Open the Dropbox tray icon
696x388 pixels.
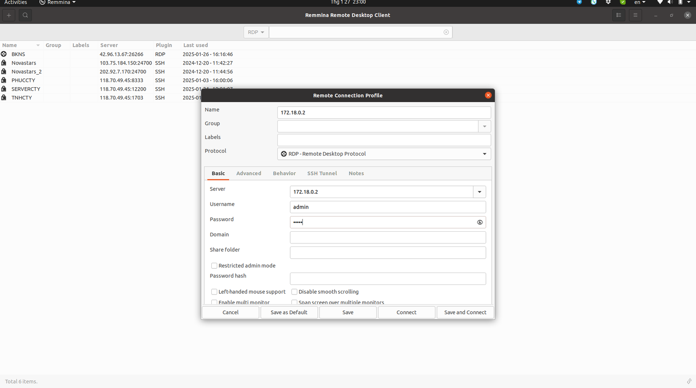608,2
